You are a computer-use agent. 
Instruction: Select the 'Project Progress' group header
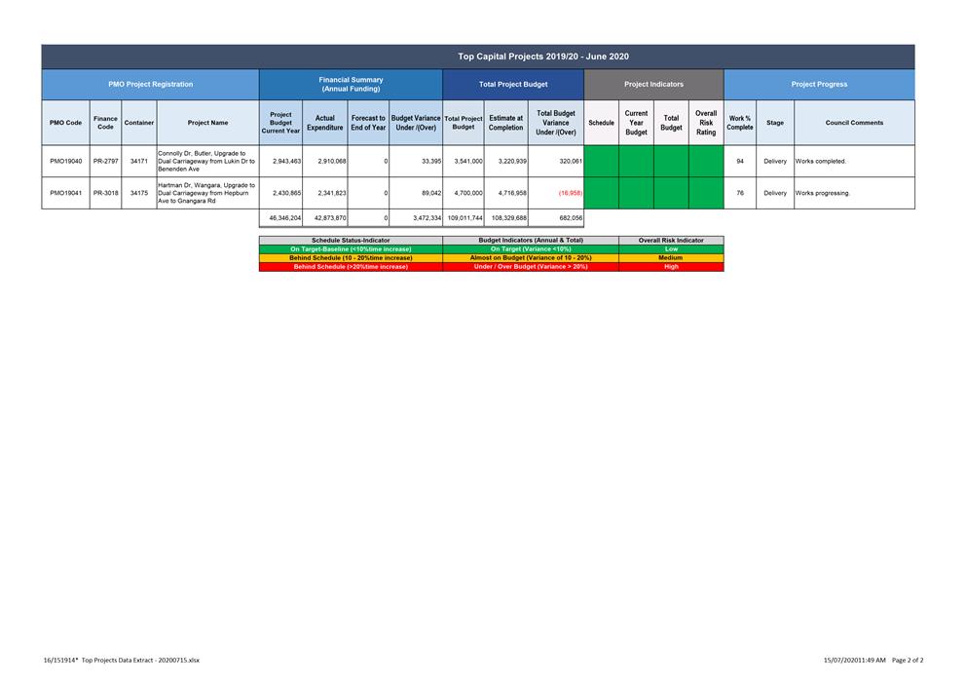pyautogui.click(x=819, y=85)
